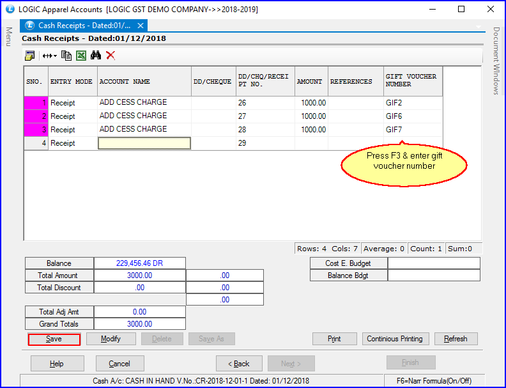Screen dimensions: 506x388
Task: Select row 2 serial number cell
Action: (36, 116)
